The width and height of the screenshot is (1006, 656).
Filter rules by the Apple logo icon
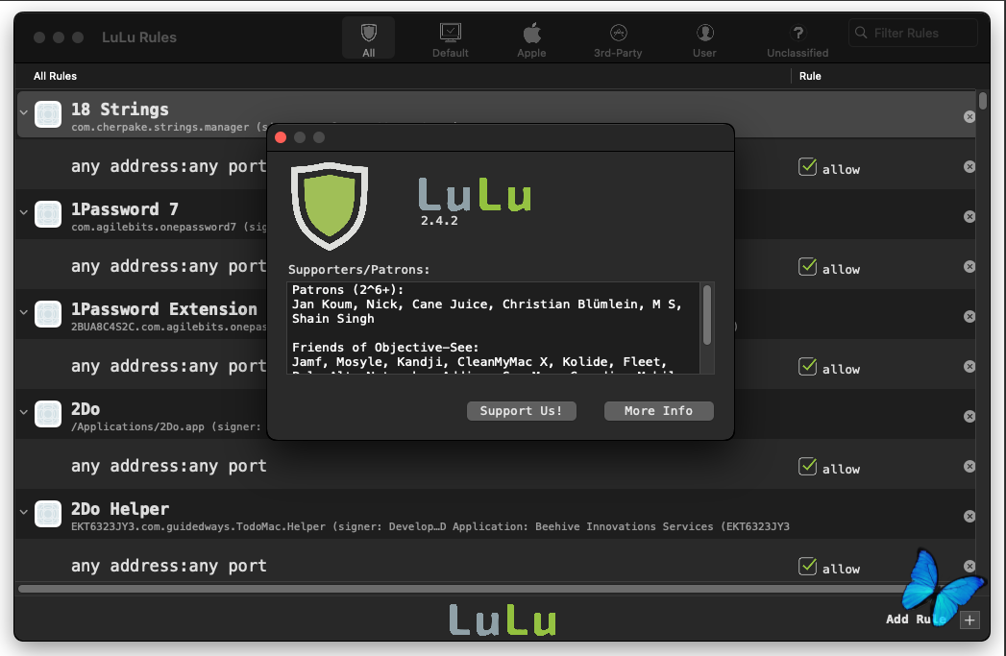[x=532, y=33]
